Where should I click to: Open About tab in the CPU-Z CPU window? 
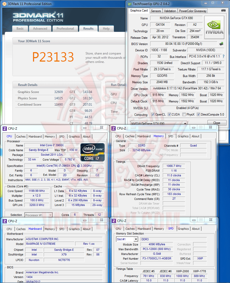point(87,137)
